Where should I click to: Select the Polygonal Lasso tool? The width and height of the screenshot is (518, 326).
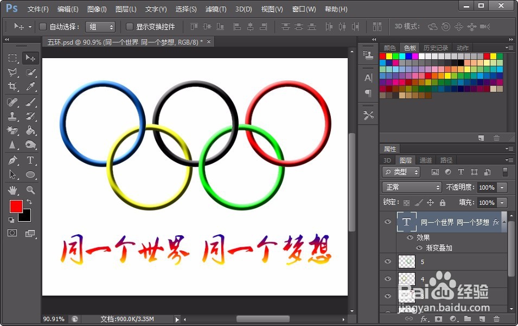[12, 72]
